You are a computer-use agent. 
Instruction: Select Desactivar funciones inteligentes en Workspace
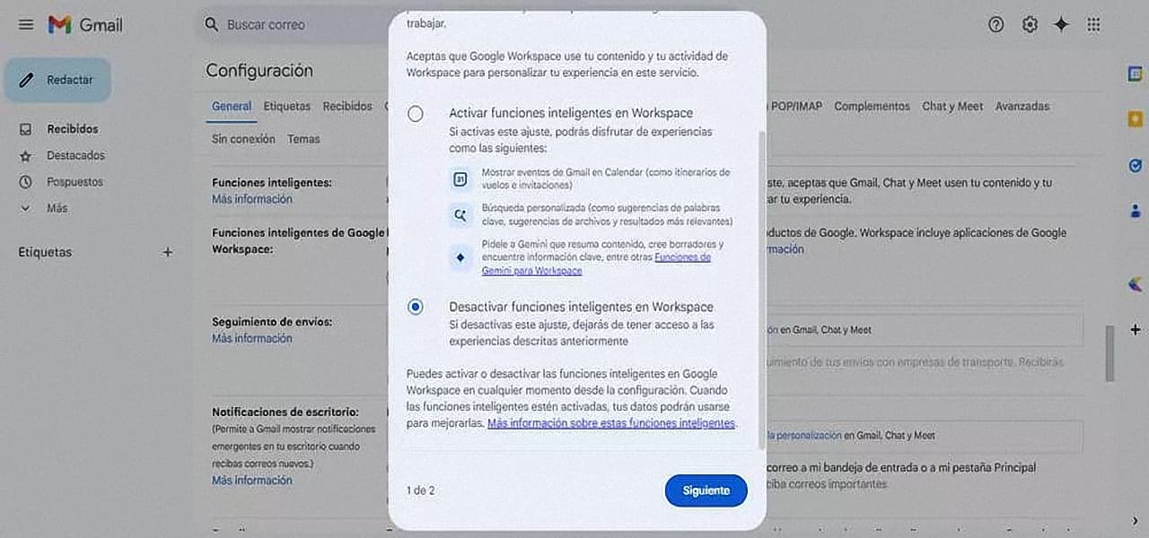(x=415, y=307)
